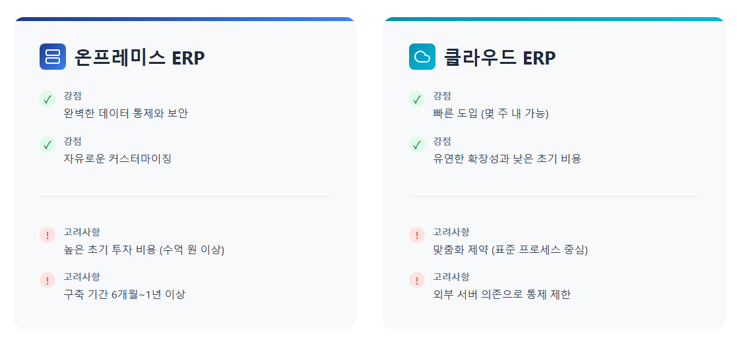Select the warning icon beside 맞춤화 제약

click(417, 235)
